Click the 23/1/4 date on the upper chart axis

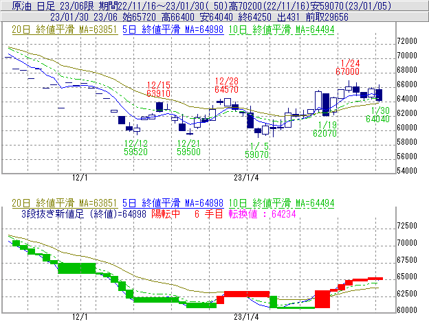pyautogui.click(x=246, y=178)
